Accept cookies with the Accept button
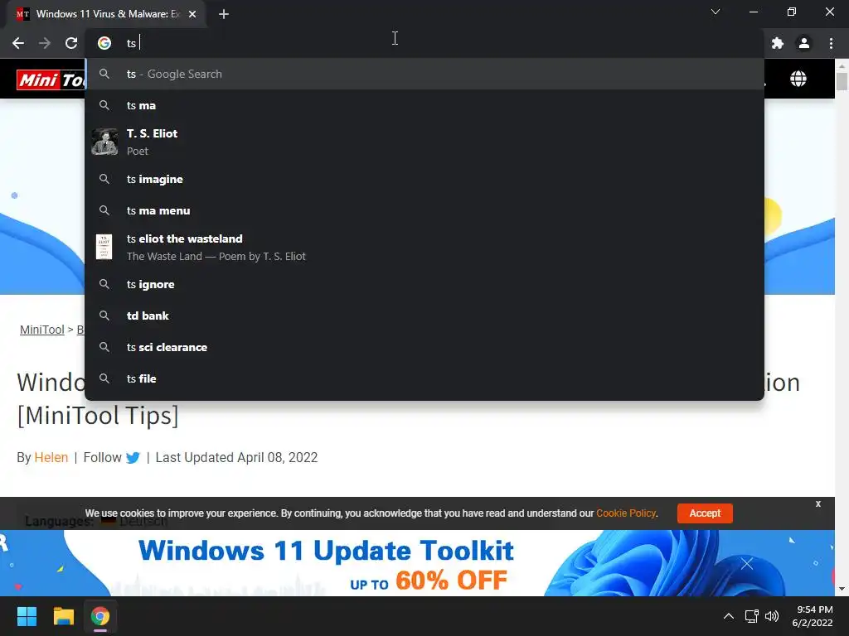 [705, 513]
